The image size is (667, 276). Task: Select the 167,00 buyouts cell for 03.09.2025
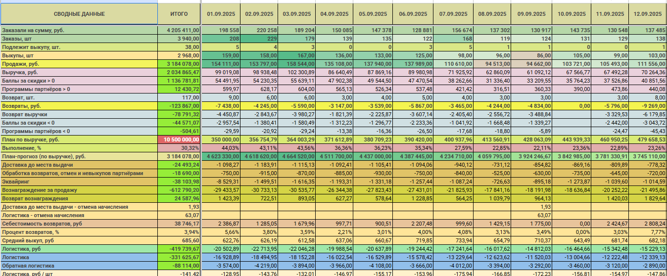(x=297, y=55)
